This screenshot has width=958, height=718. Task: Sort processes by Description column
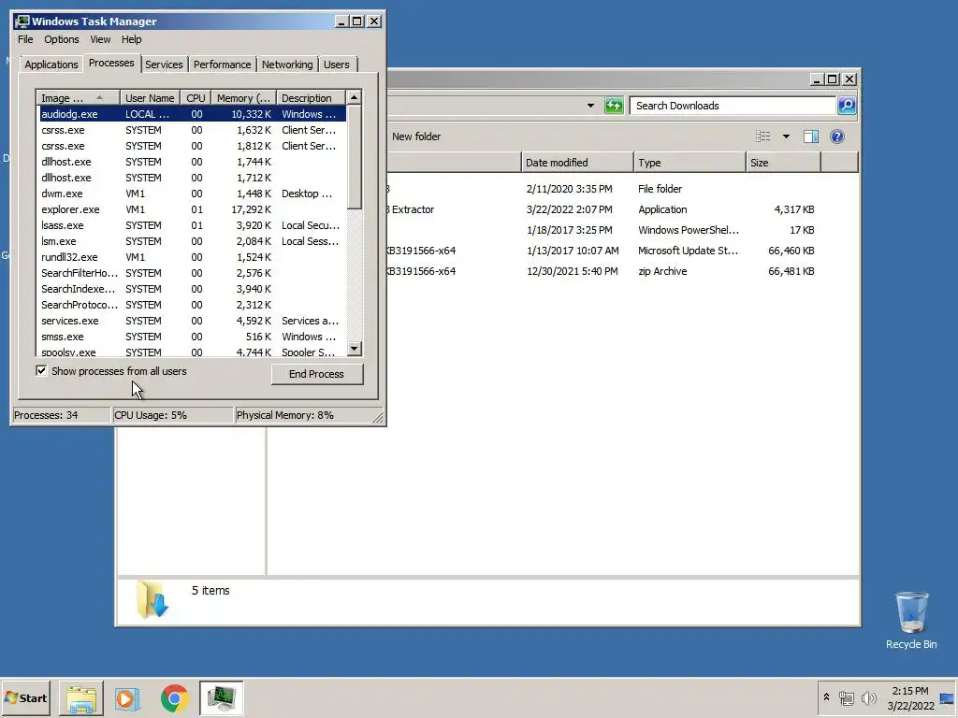311,97
